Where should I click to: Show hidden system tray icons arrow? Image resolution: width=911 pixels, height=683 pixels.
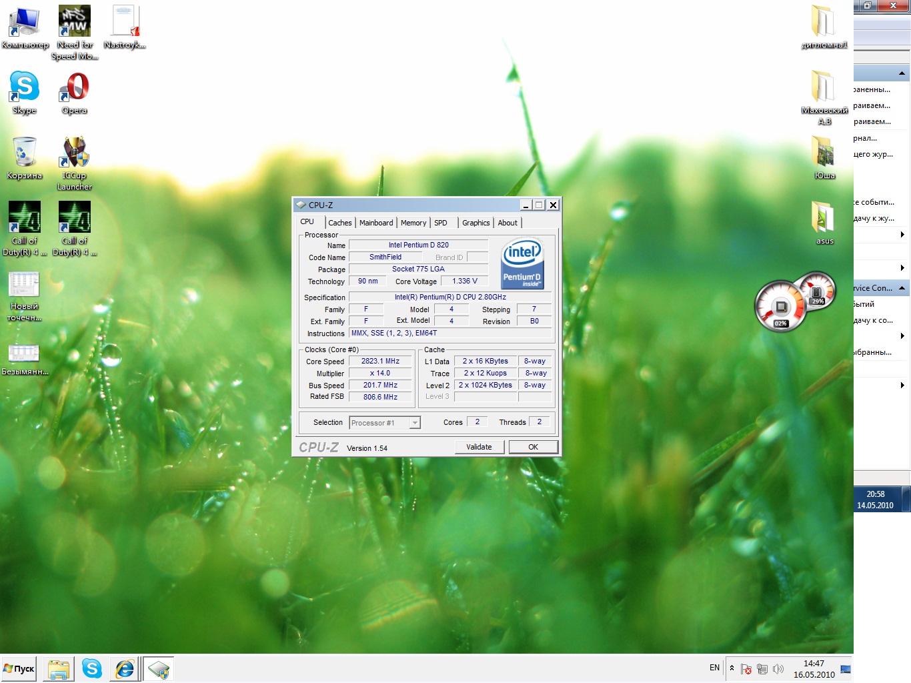pos(732,668)
